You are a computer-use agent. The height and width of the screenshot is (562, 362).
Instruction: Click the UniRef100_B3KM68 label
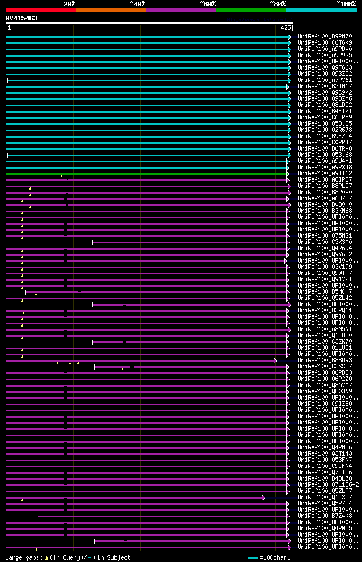click(325, 211)
